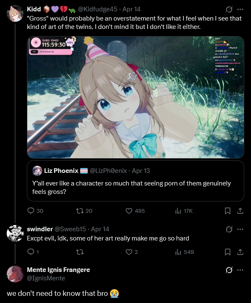Open @Kidfudge45 profile handle
This screenshot has height=303, width=251.
tap(97, 9)
